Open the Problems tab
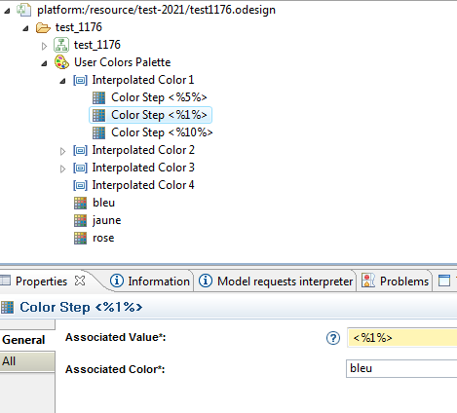The image size is (457, 413). (x=396, y=282)
